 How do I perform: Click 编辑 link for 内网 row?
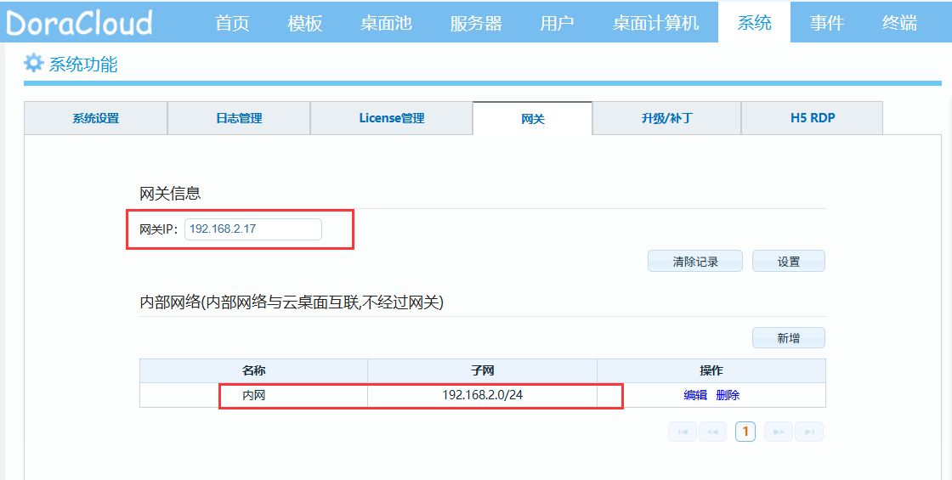coord(695,395)
